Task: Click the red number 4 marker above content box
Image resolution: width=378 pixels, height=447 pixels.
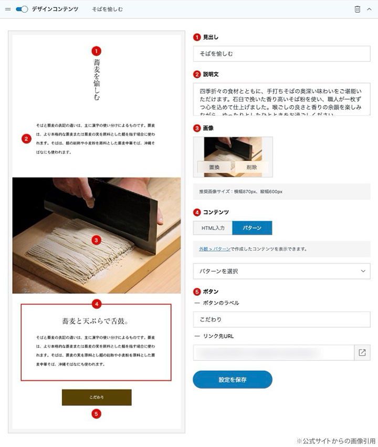Action: tap(97, 304)
